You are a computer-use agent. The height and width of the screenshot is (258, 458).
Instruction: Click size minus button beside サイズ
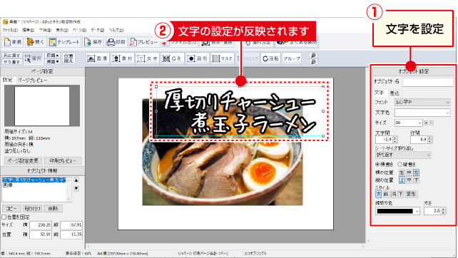pos(432,123)
